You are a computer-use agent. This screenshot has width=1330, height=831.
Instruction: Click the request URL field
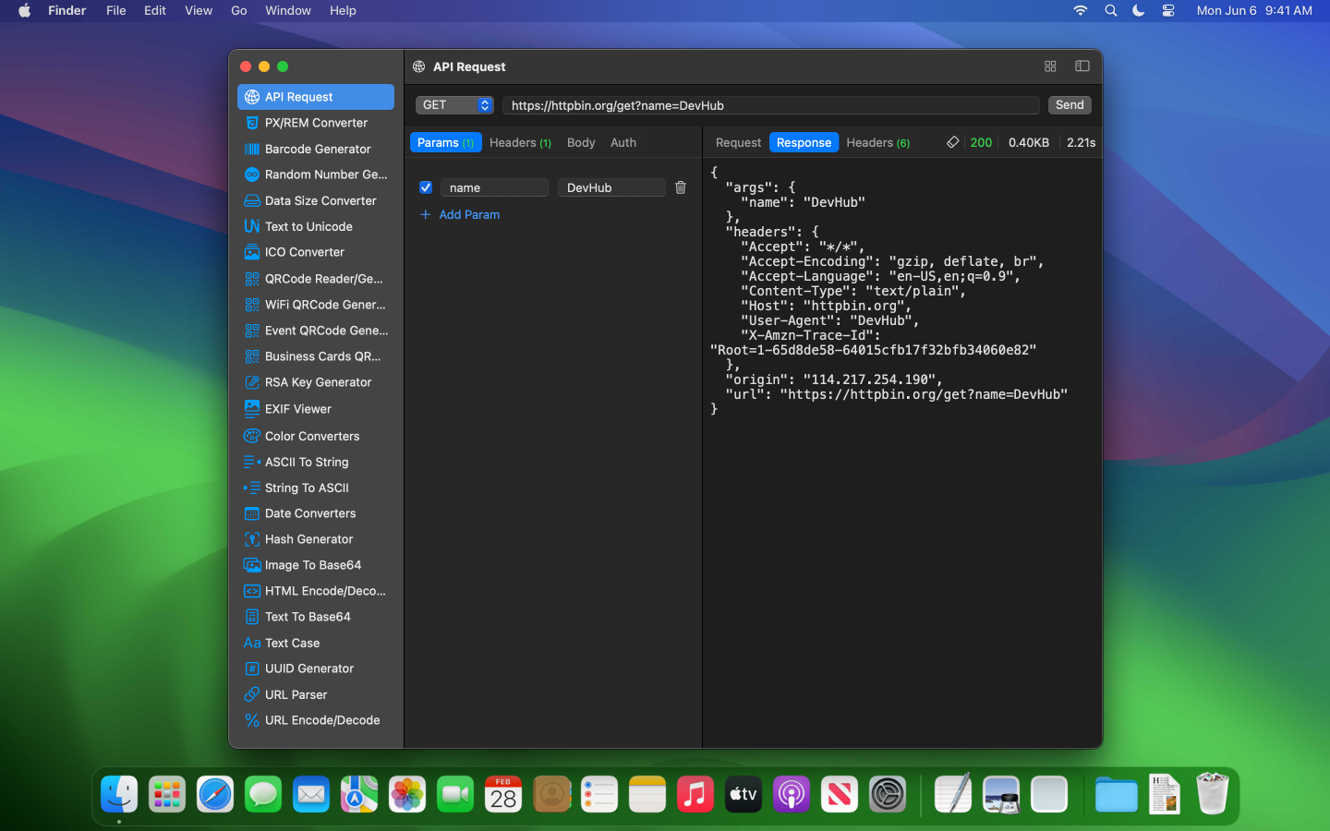point(771,105)
